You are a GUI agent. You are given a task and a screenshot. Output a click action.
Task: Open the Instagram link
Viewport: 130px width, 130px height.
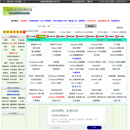(x=117, y=79)
